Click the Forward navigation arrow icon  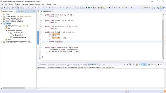129,7
